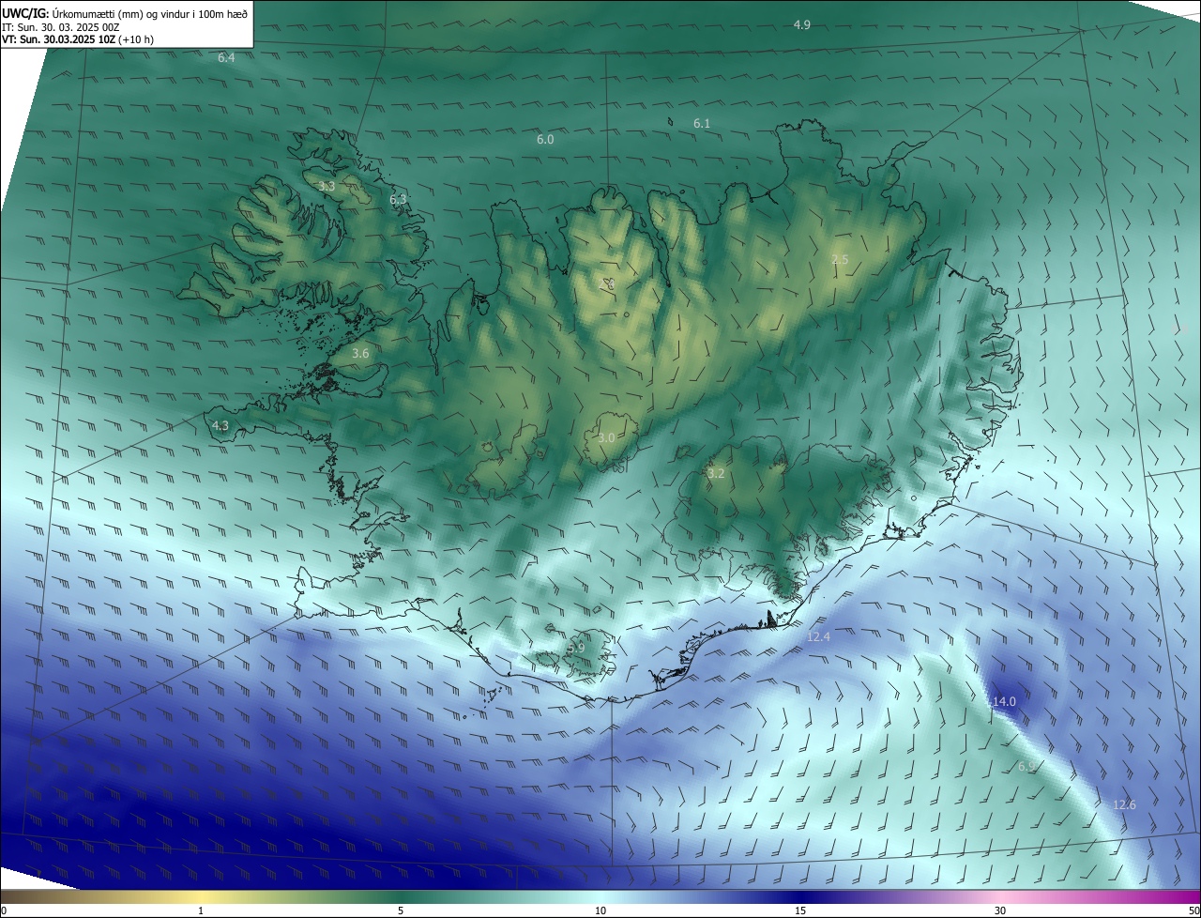Click the '10' tick on the color scale

point(600,911)
